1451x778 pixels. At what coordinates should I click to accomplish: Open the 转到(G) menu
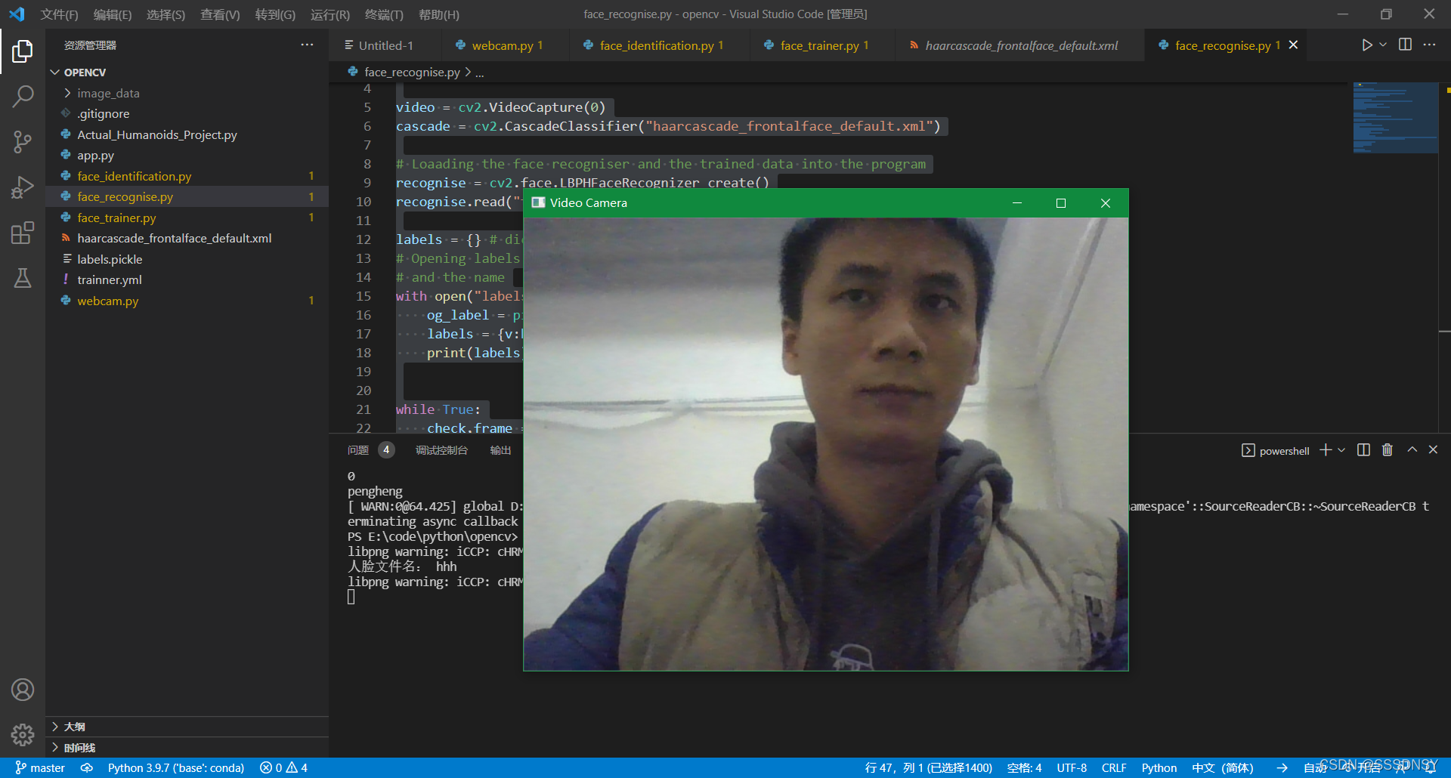pos(275,14)
